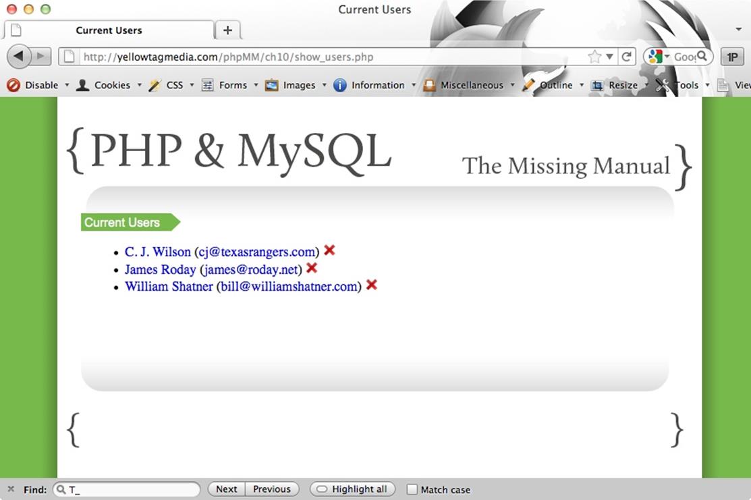Image resolution: width=751 pixels, height=500 pixels.
Task: Select the Current Users browser tab
Action: [109, 30]
